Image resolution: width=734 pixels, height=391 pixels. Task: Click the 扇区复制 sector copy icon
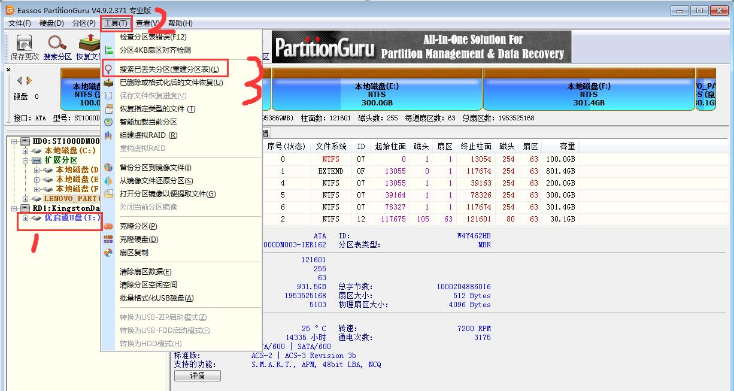pos(110,252)
